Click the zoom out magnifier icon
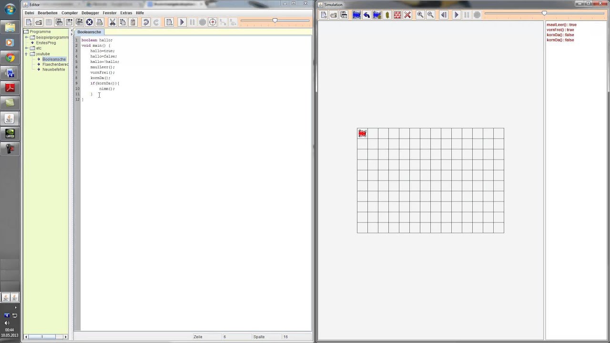This screenshot has height=343, width=610. 430,15
